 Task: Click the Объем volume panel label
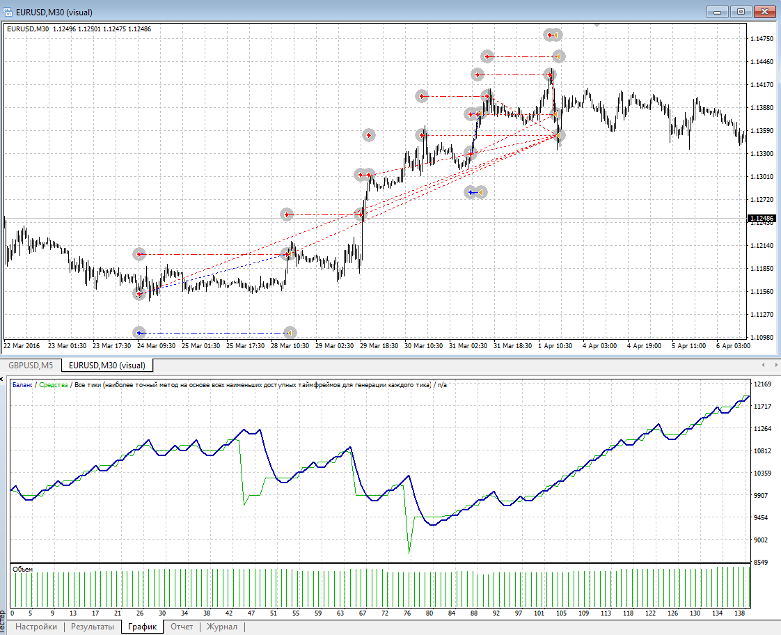coord(22,570)
